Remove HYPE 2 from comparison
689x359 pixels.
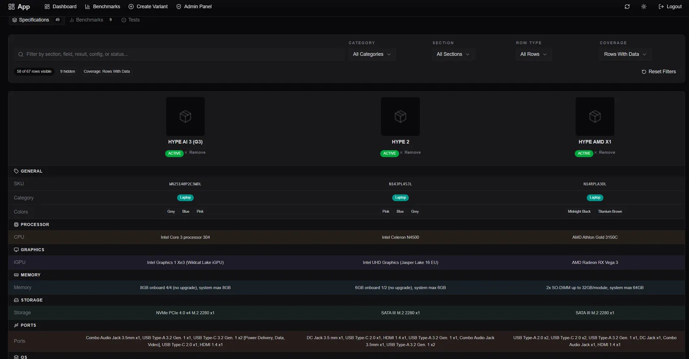tap(410, 153)
